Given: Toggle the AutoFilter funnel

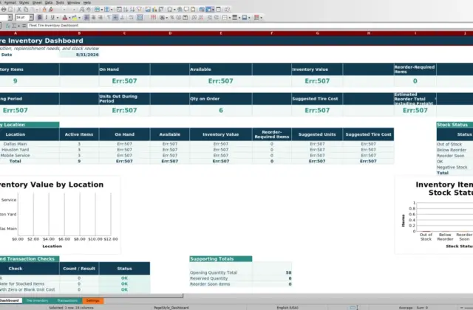Looking at the screenshot, I should 139,10.
